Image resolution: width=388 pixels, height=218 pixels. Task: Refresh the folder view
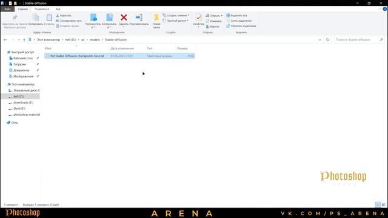click(327, 40)
